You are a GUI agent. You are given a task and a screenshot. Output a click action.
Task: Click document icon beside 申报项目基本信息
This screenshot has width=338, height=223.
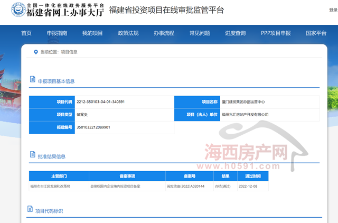coord(32,79)
